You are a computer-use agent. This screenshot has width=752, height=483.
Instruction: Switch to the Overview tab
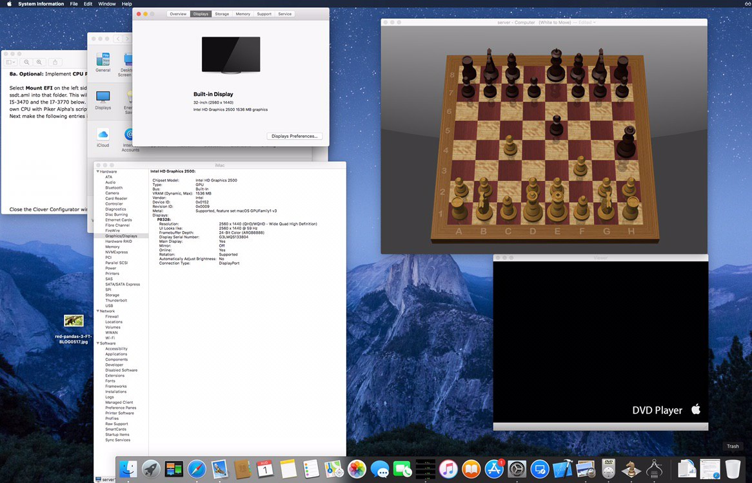pyautogui.click(x=178, y=14)
